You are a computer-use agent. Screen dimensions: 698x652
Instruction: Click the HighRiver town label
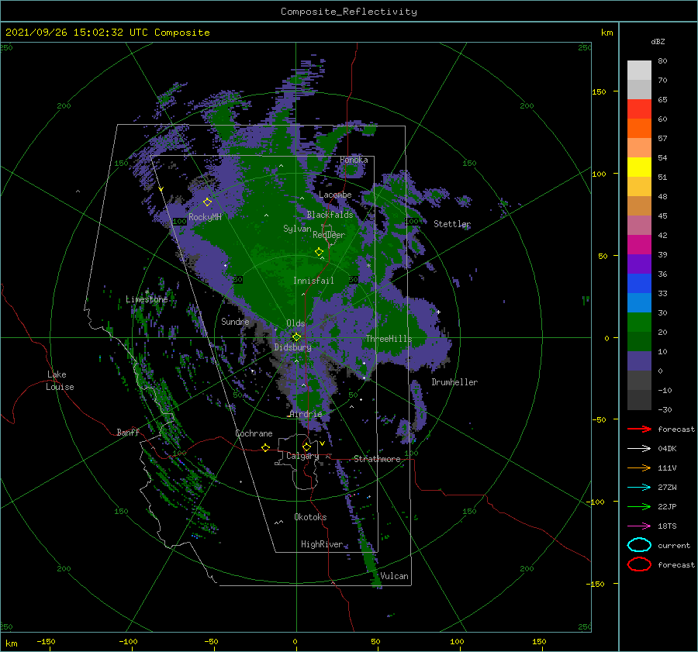tap(322, 544)
